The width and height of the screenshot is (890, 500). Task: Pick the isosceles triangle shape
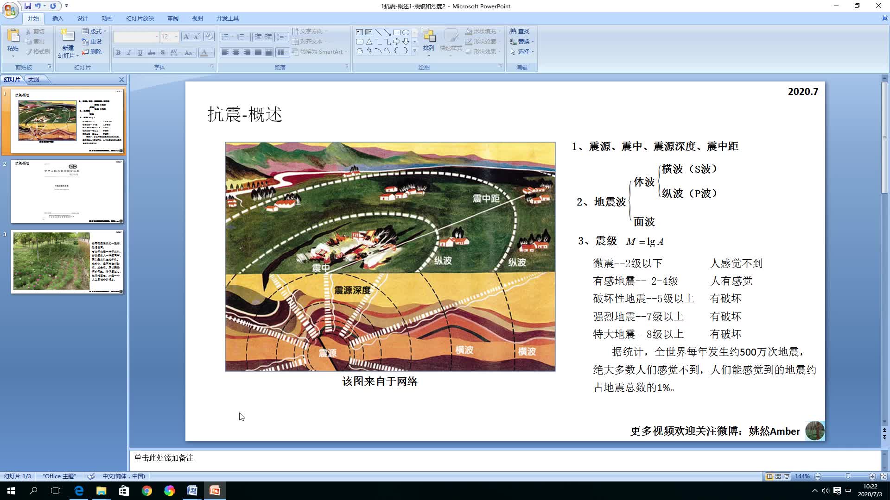[x=369, y=42]
